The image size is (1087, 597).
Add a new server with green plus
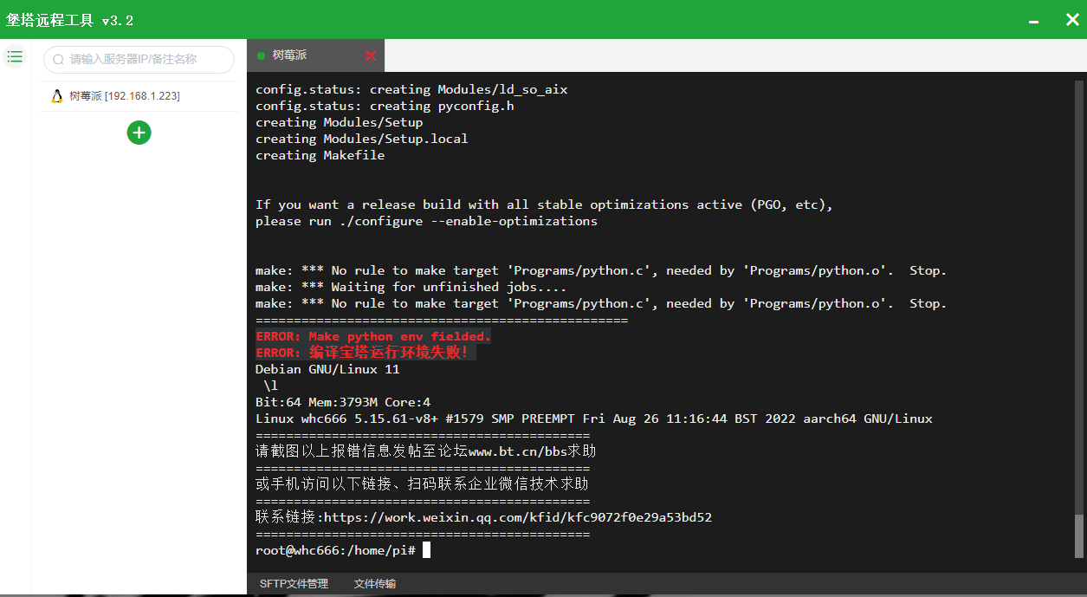[139, 133]
